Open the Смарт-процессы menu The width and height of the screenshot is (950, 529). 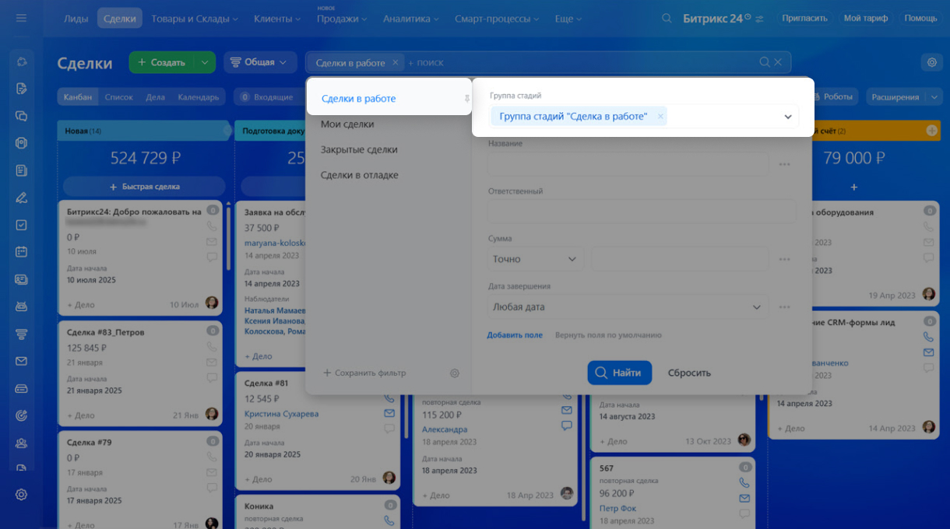[x=497, y=18]
